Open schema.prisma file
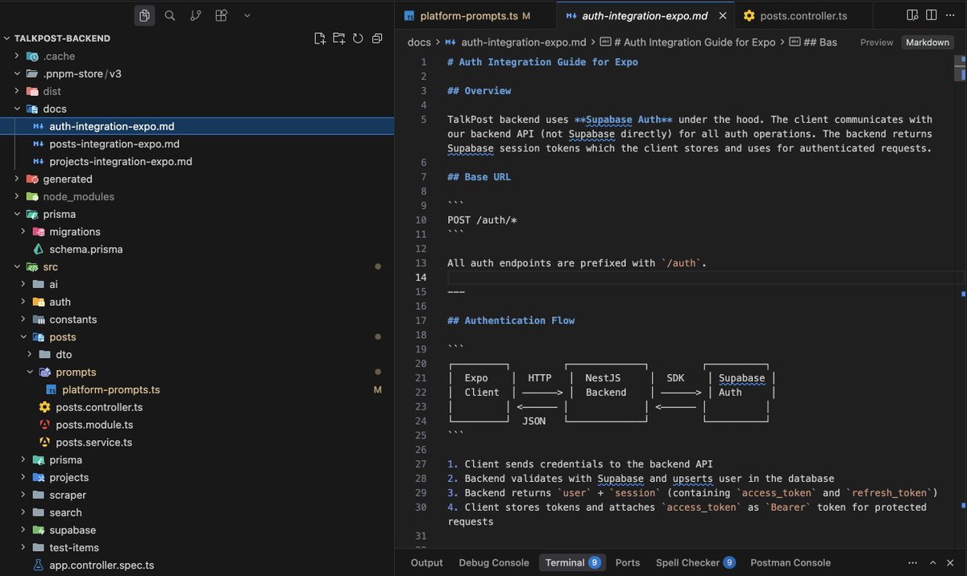This screenshot has height=576, width=967. click(86, 249)
